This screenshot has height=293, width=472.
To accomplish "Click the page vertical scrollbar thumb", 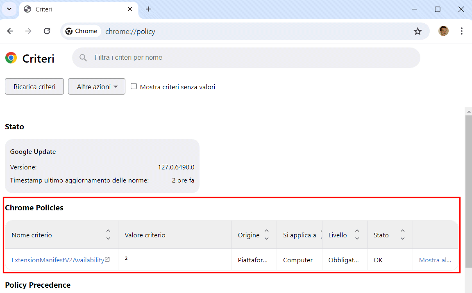I will point(468,191).
